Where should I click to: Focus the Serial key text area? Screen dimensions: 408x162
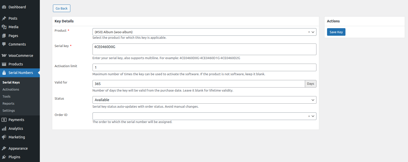click(x=204, y=49)
